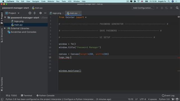Open Project panel settings gear
Image resolution: width=180 pixels, height=101 pixels.
click(40, 13)
